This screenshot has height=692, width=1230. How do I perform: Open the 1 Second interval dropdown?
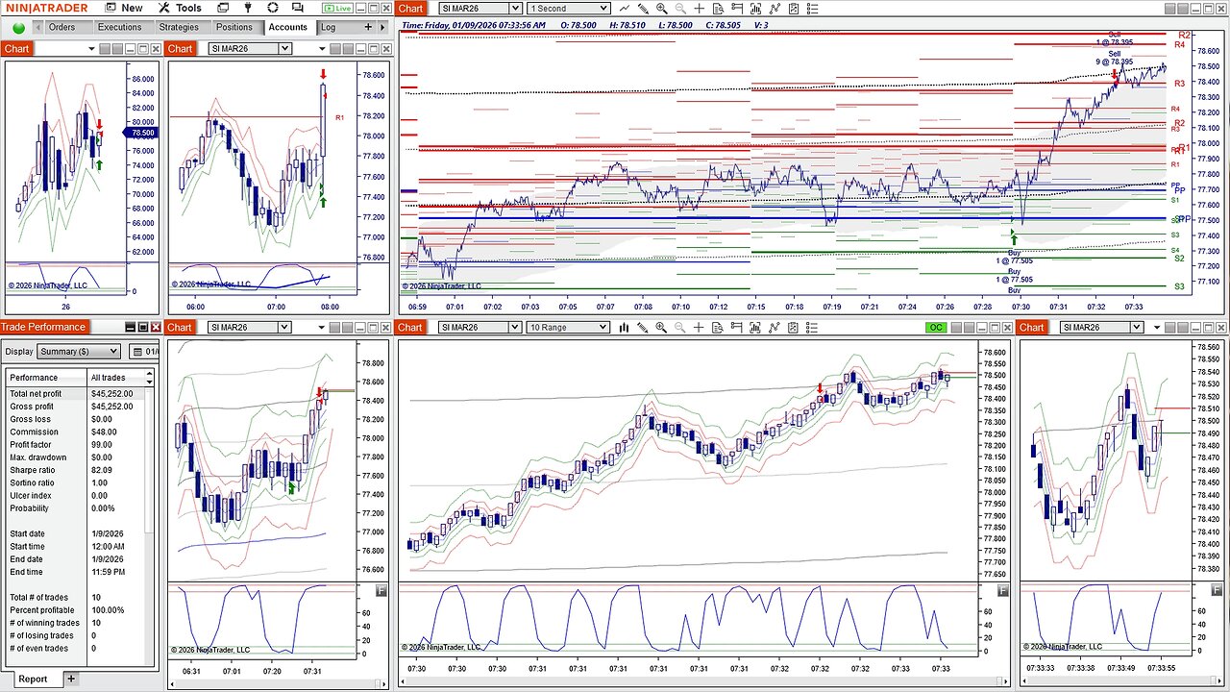tap(567, 8)
